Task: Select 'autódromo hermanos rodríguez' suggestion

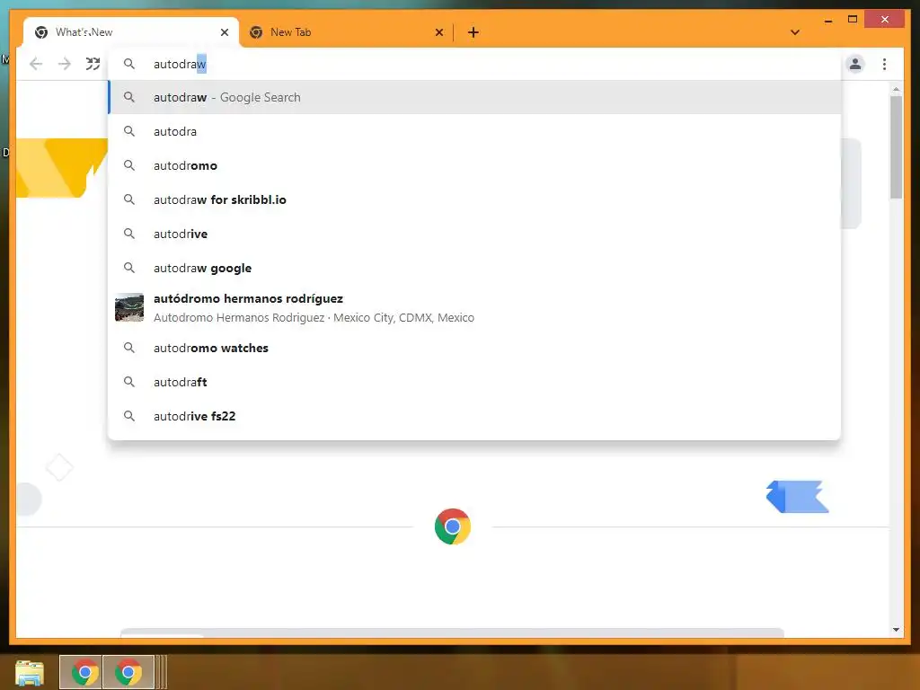Action: [x=474, y=308]
